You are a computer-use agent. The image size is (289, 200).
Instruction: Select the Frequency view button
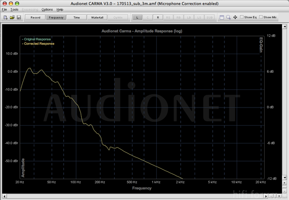click(x=56, y=18)
